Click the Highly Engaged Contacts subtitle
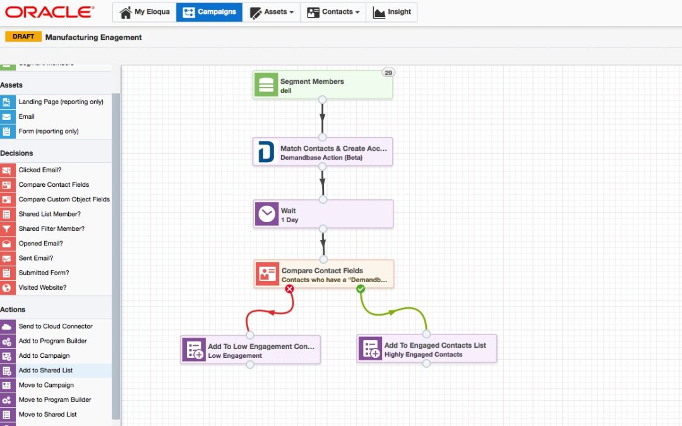This screenshot has width=682, height=426. click(x=424, y=355)
